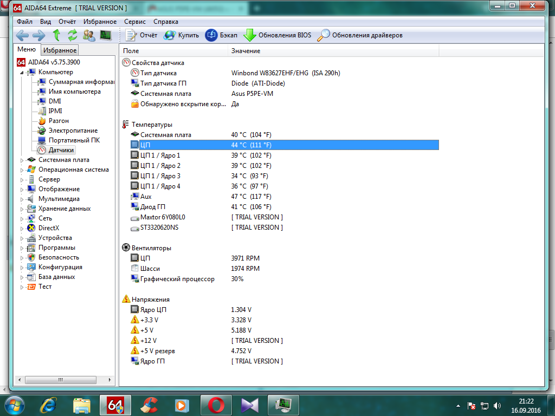Expand the Хранение данных node
Viewport: 555px width, 416px height.
(x=22, y=209)
